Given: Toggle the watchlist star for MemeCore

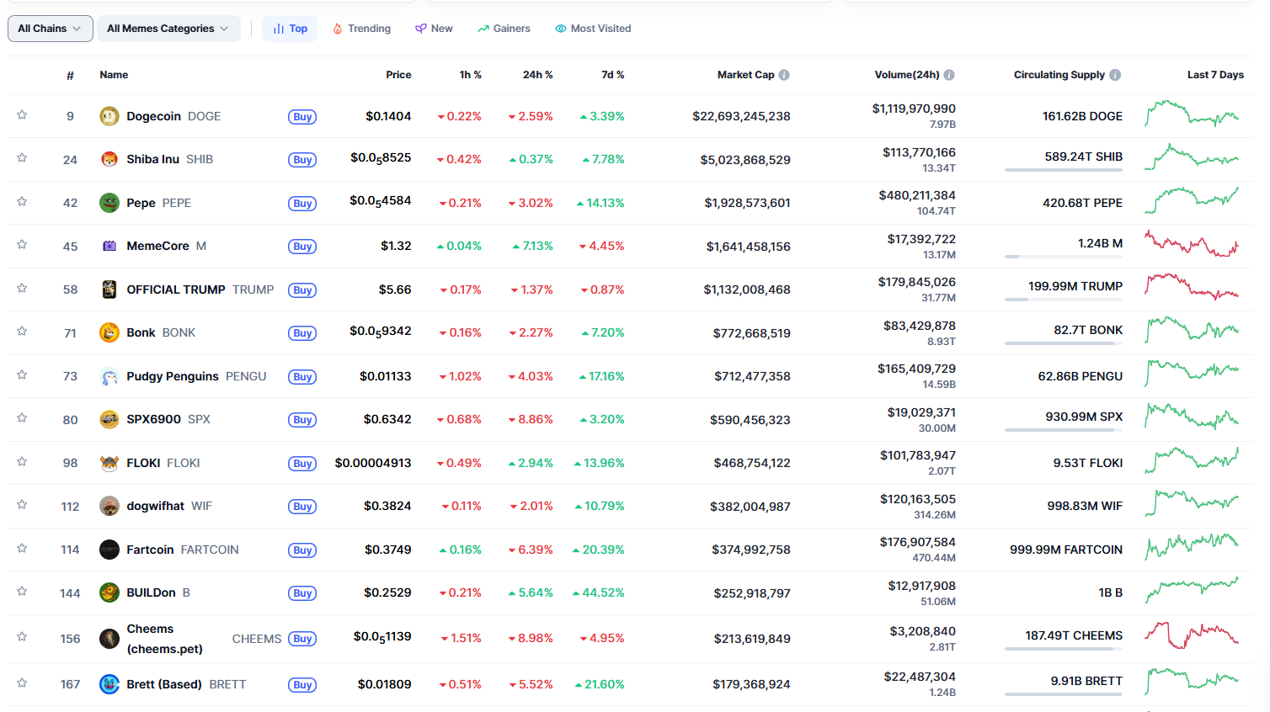Looking at the screenshot, I should (23, 245).
